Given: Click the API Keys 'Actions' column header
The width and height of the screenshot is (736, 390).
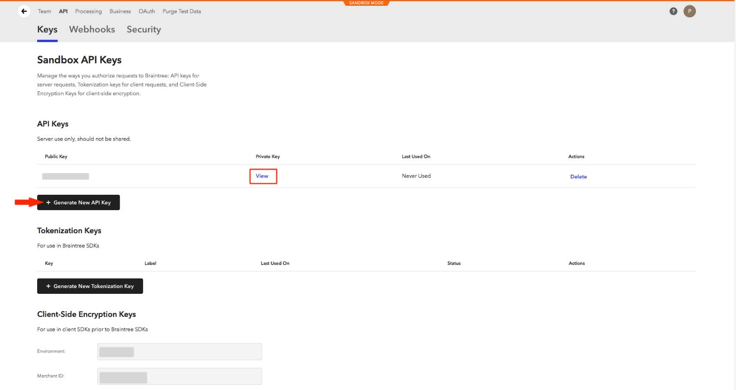Looking at the screenshot, I should tap(576, 156).
